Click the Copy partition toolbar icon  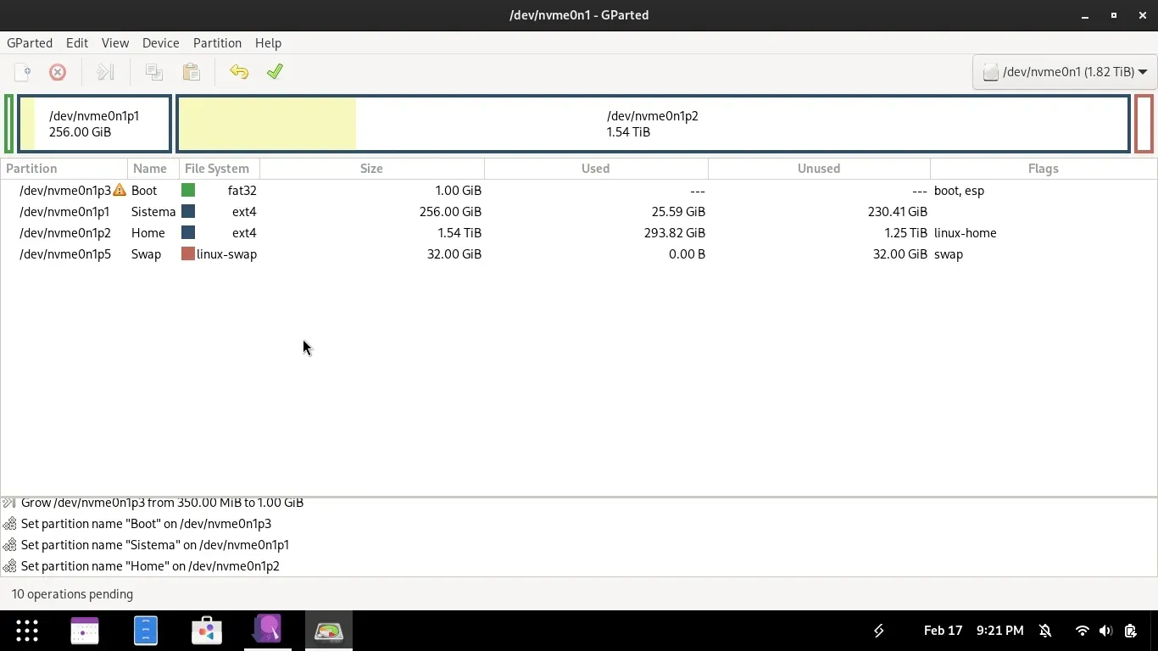[153, 72]
